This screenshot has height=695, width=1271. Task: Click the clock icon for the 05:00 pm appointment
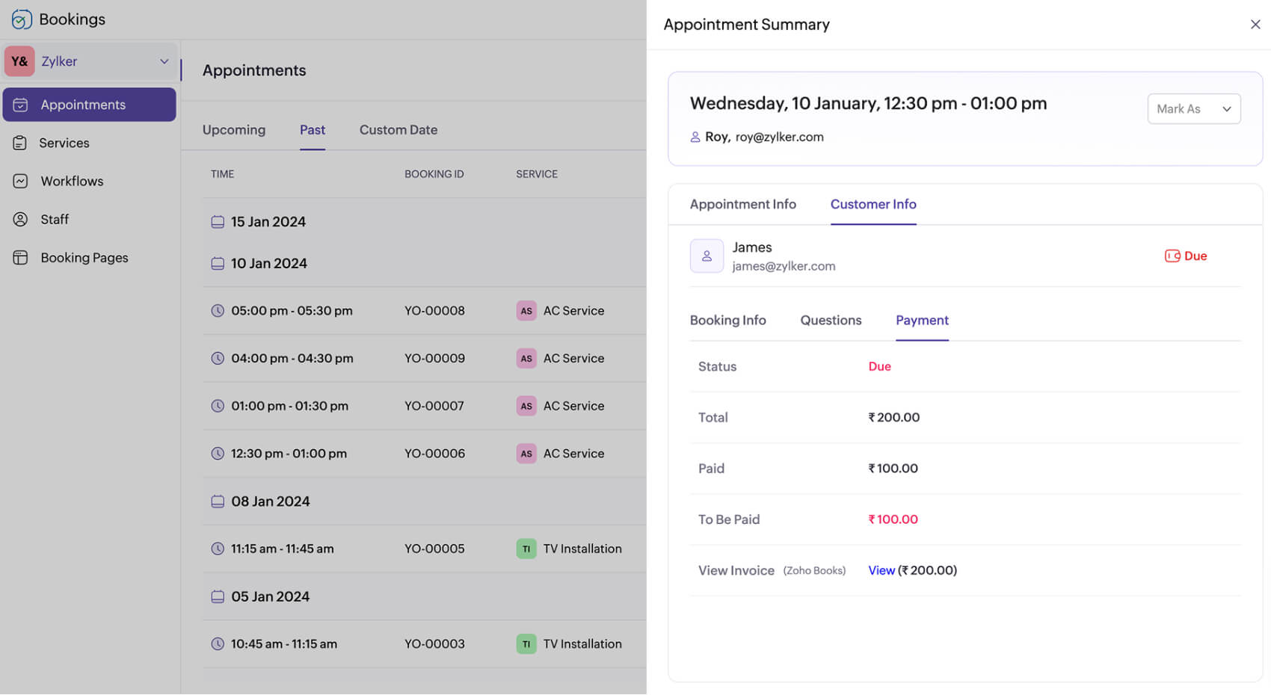[218, 310]
